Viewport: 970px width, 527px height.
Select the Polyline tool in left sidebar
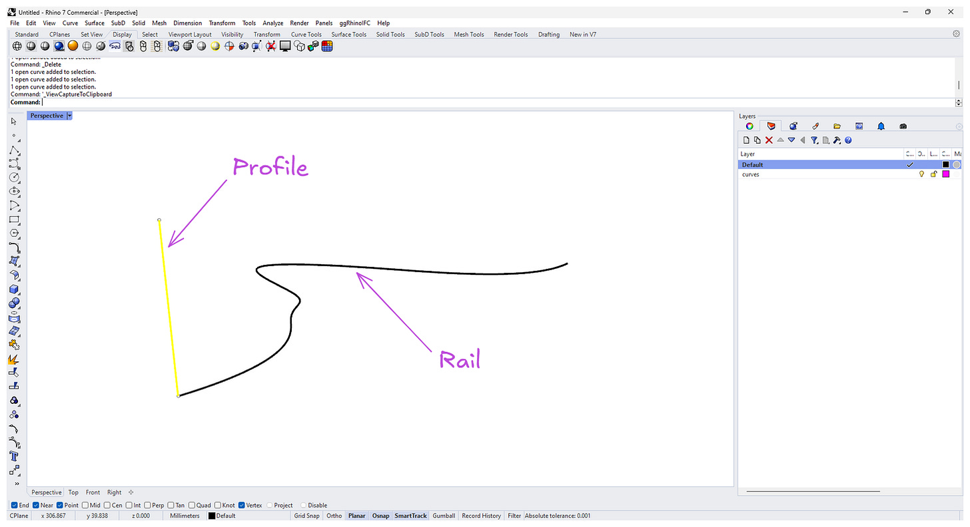pos(14,150)
